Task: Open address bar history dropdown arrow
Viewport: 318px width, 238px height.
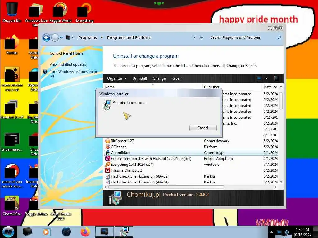Action: coord(194,37)
